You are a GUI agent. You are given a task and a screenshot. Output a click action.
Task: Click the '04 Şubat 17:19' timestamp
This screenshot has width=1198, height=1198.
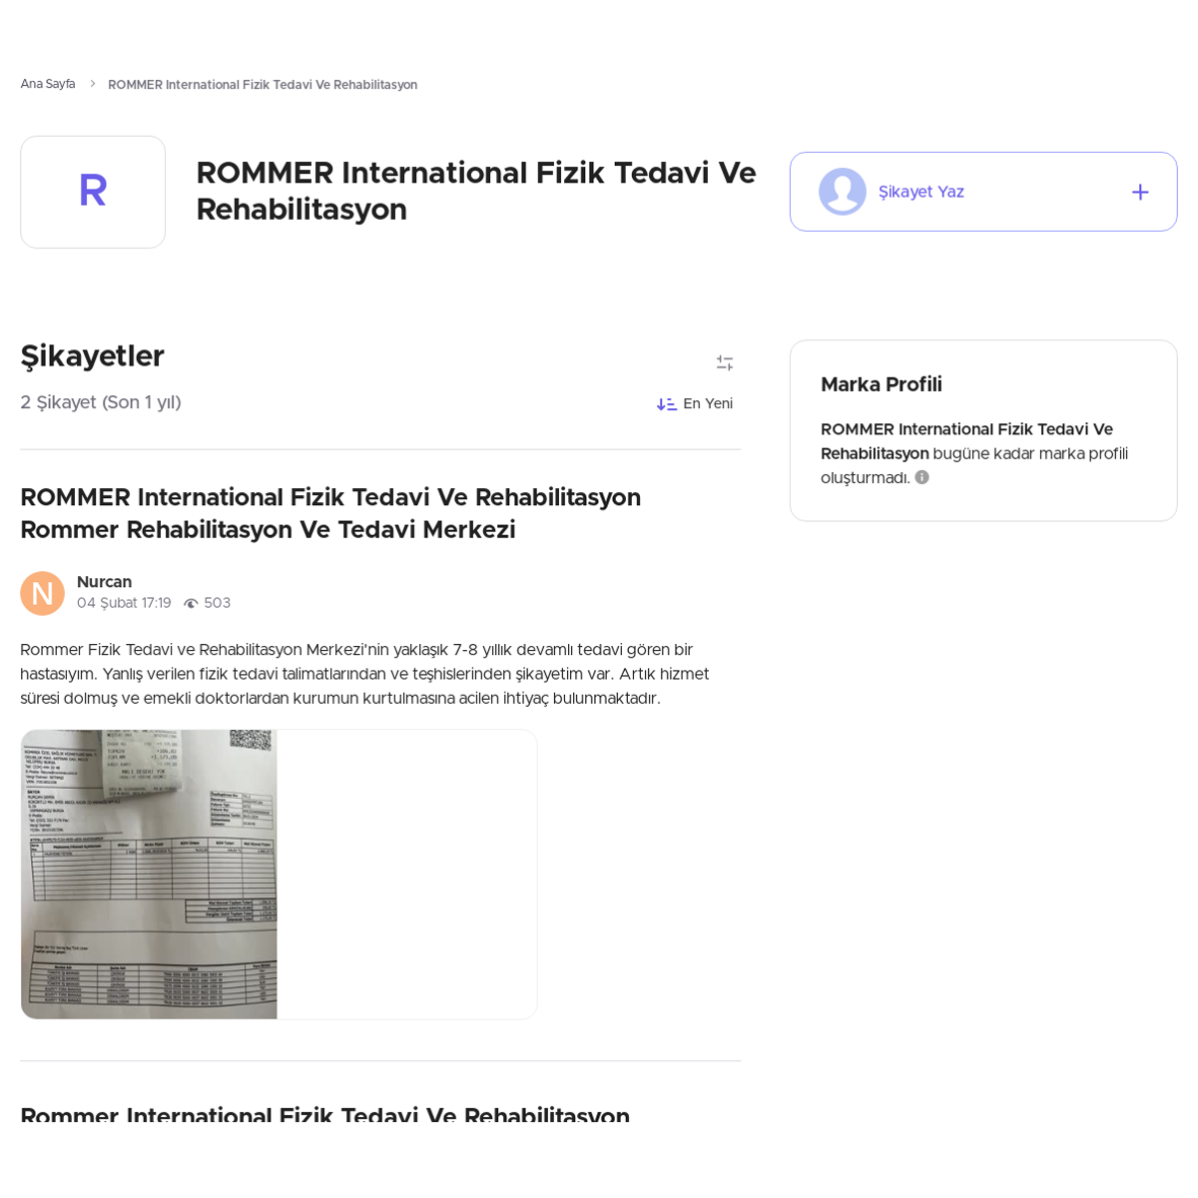pyautogui.click(x=124, y=603)
